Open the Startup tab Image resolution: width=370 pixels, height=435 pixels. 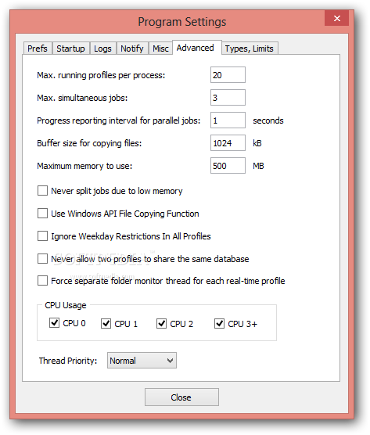tap(70, 49)
